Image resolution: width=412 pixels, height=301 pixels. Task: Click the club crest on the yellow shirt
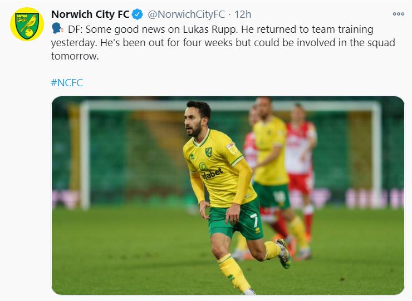tap(208, 152)
